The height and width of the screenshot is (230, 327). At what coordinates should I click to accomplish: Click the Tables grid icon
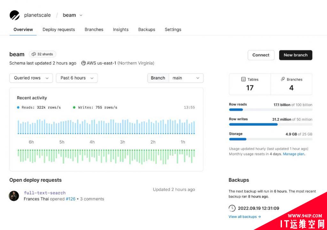tap(243, 79)
